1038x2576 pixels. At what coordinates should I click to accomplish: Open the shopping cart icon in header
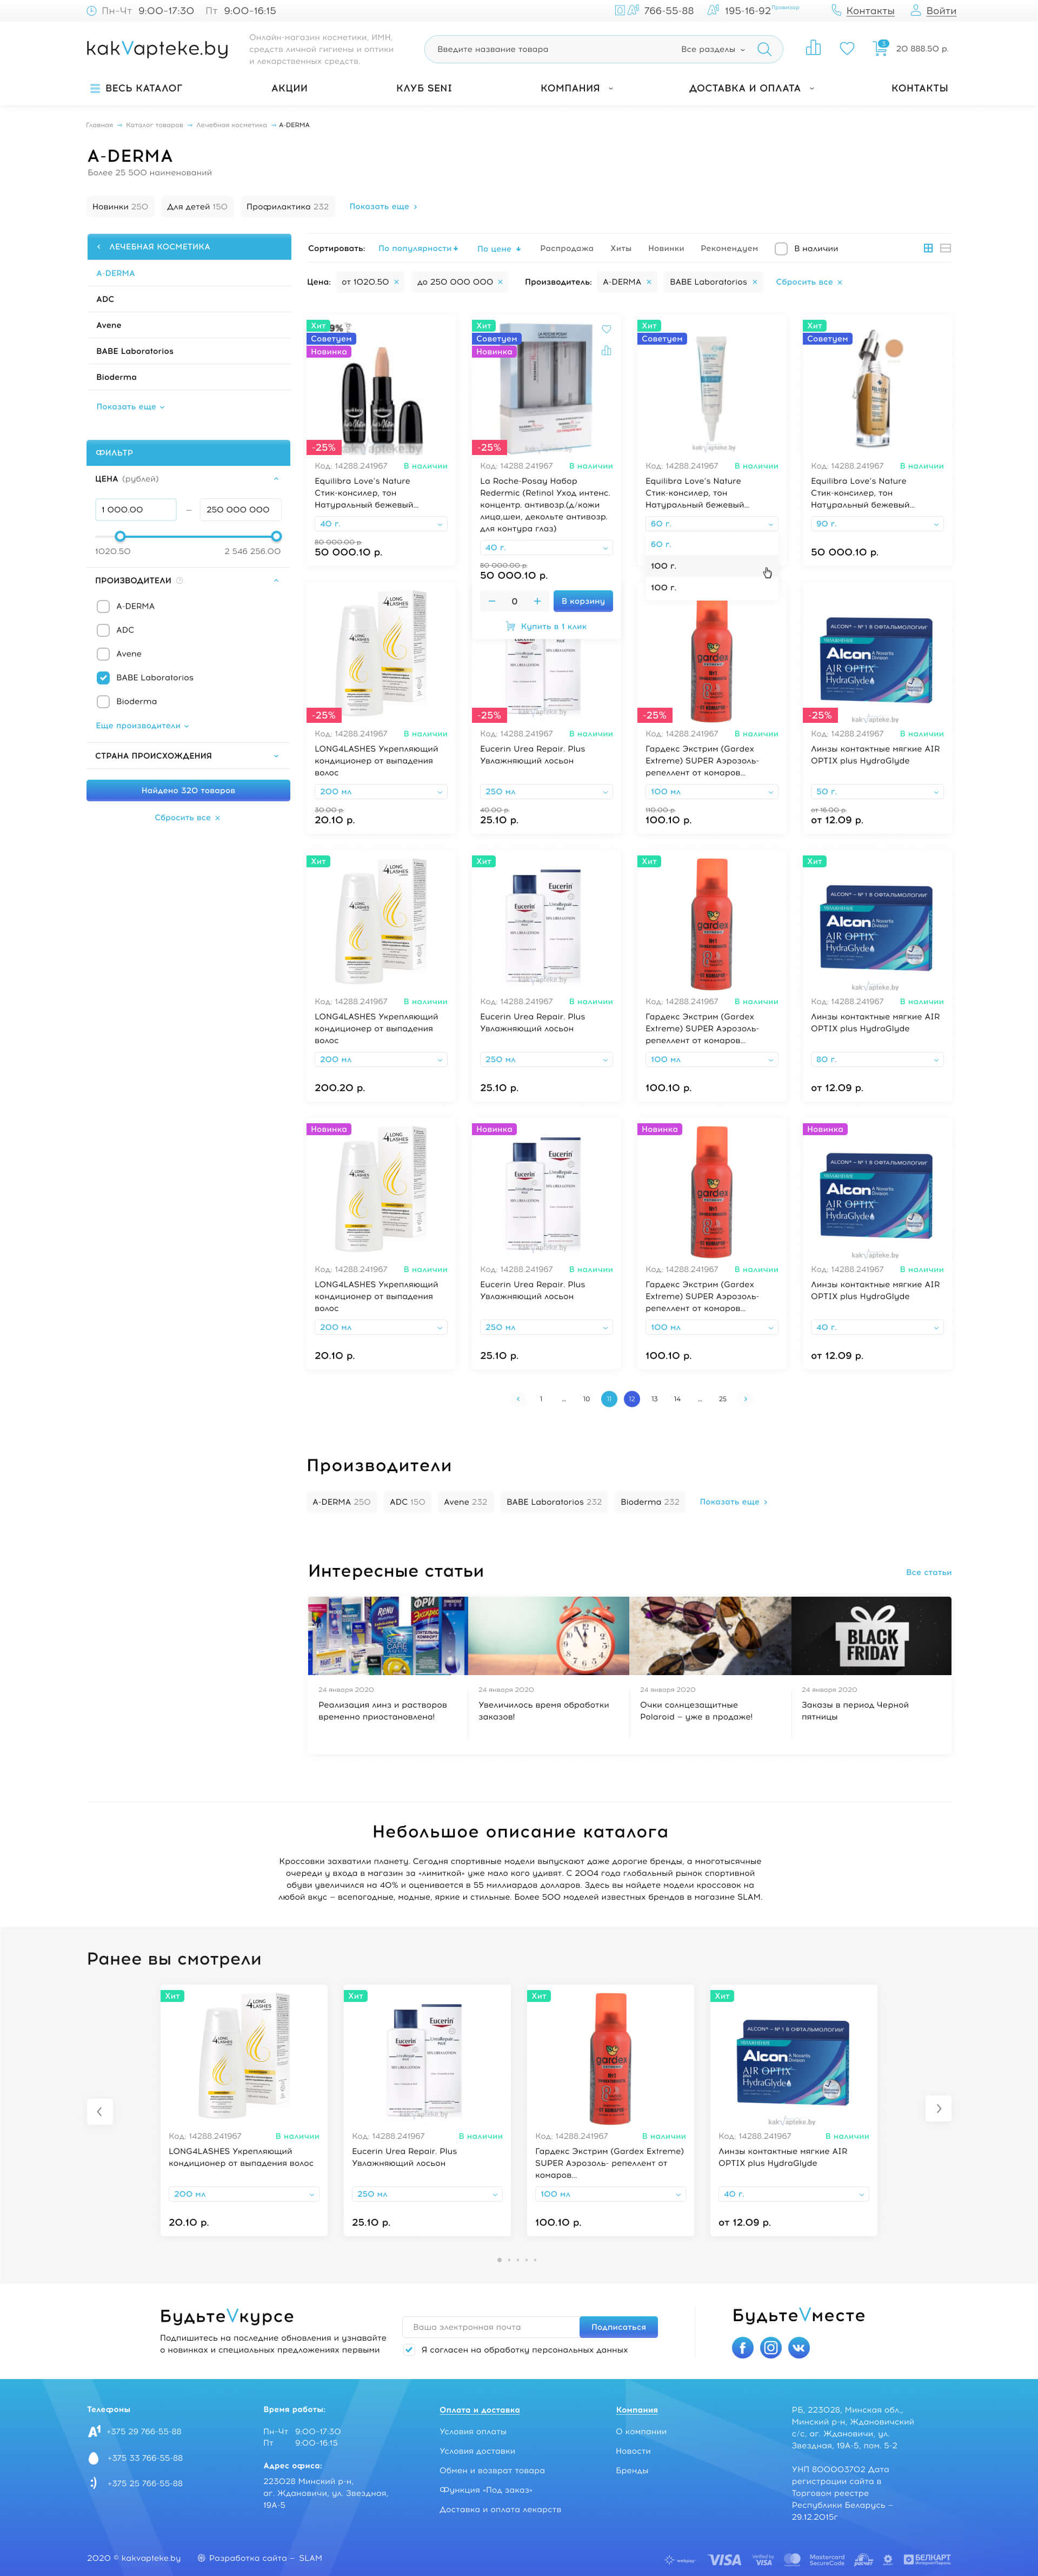(880, 48)
